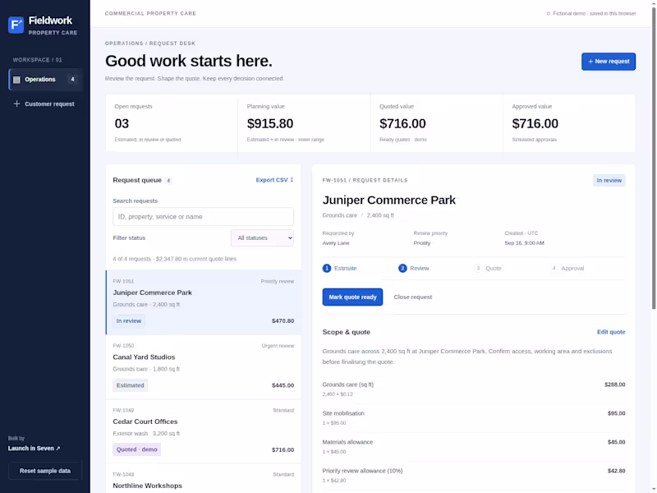Click the Quoted · demo status tag
657x493 pixels.
(136, 449)
